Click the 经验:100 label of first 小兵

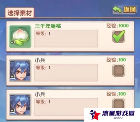[x=116, y=60]
